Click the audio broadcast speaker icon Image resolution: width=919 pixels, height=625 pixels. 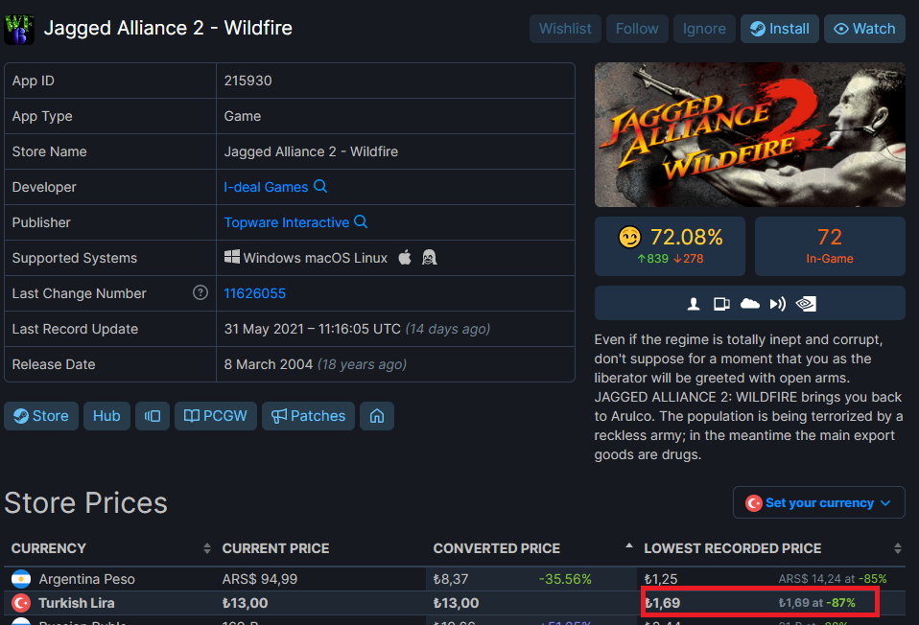pos(778,304)
